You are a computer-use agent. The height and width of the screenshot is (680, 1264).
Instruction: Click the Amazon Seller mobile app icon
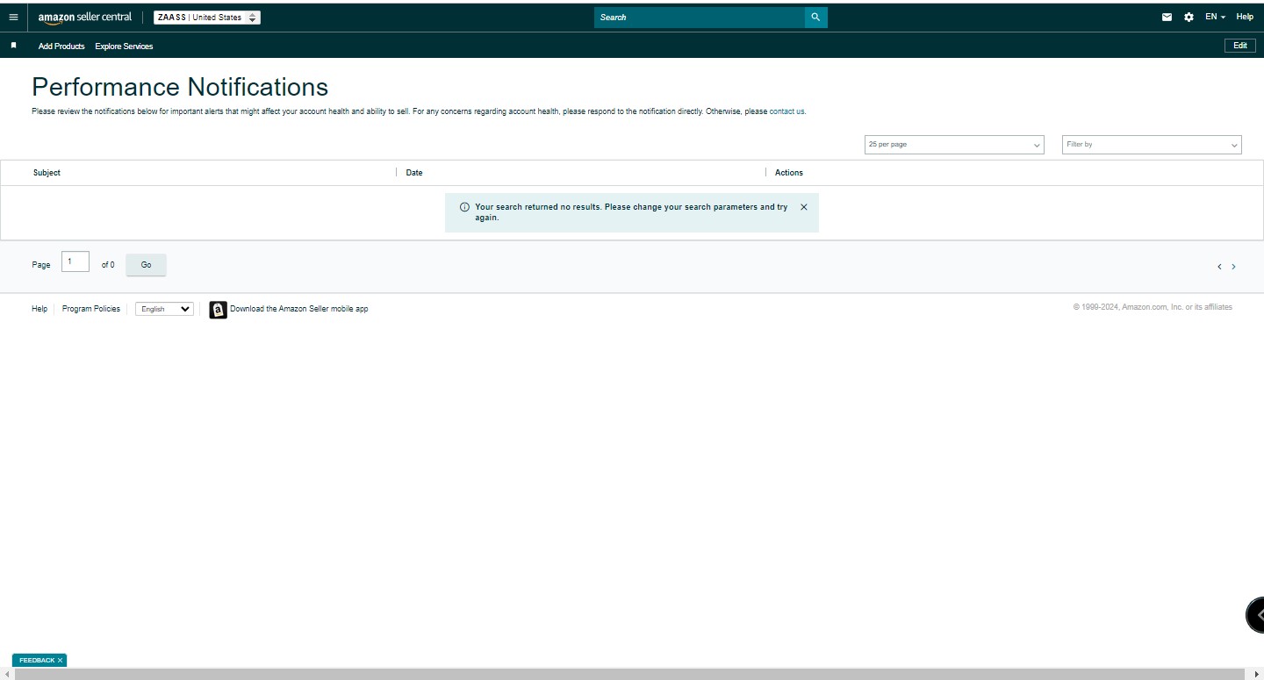click(x=218, y=310)
